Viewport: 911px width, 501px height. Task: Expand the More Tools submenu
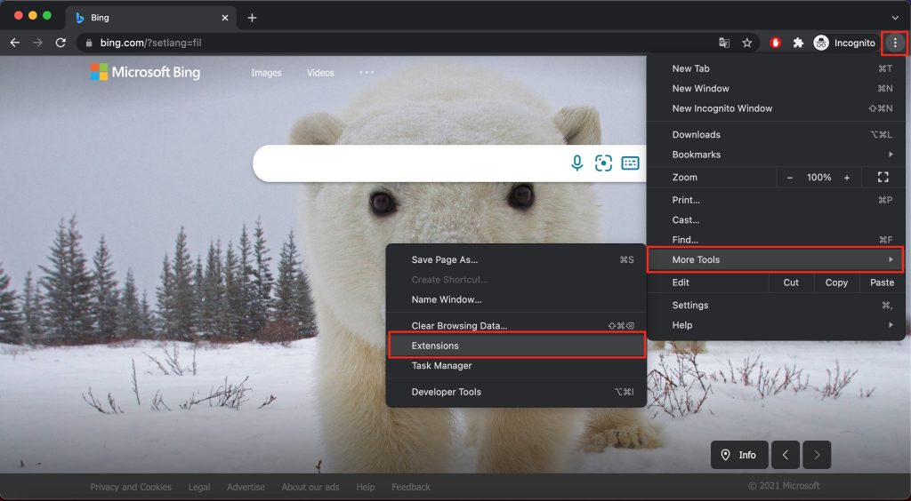point(775,259)
